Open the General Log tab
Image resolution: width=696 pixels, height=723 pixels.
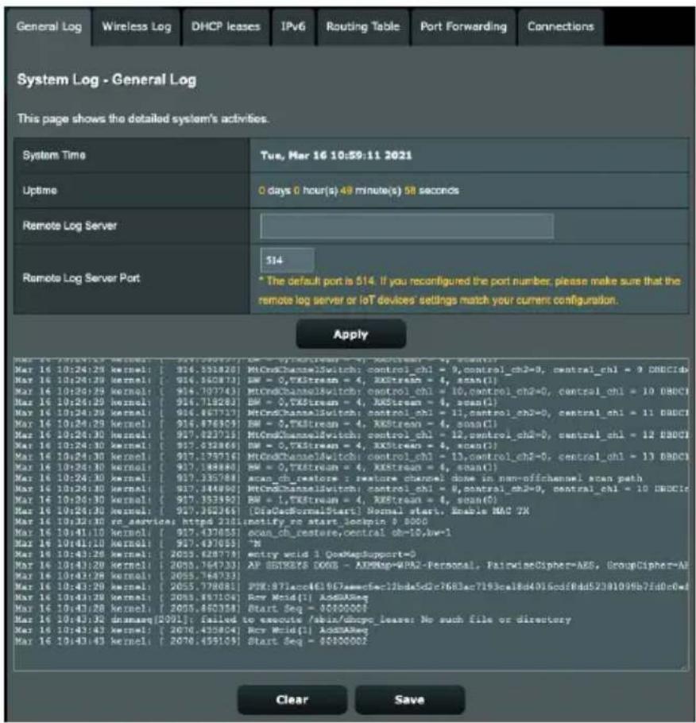[x=48, y=27]
